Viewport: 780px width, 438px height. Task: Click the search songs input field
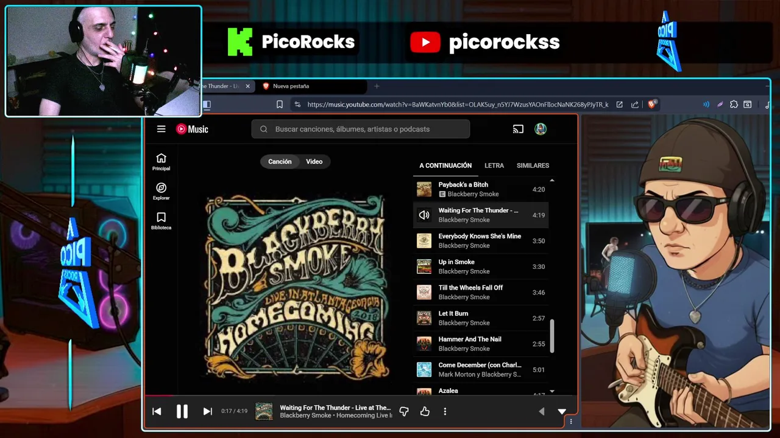pyautogui.click(x=361, y=129)
